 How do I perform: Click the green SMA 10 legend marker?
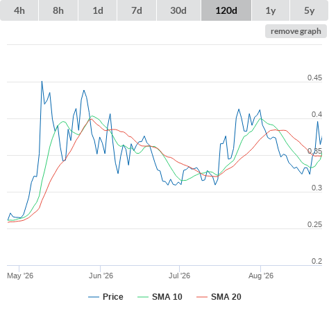(143, 297)
